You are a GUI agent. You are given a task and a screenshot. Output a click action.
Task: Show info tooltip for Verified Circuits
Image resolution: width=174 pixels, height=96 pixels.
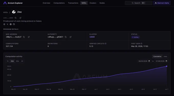105,44
